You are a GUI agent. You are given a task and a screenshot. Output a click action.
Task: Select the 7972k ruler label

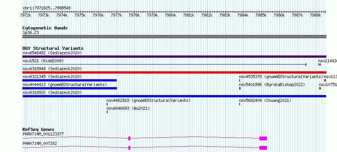click(x=26, y=15)
